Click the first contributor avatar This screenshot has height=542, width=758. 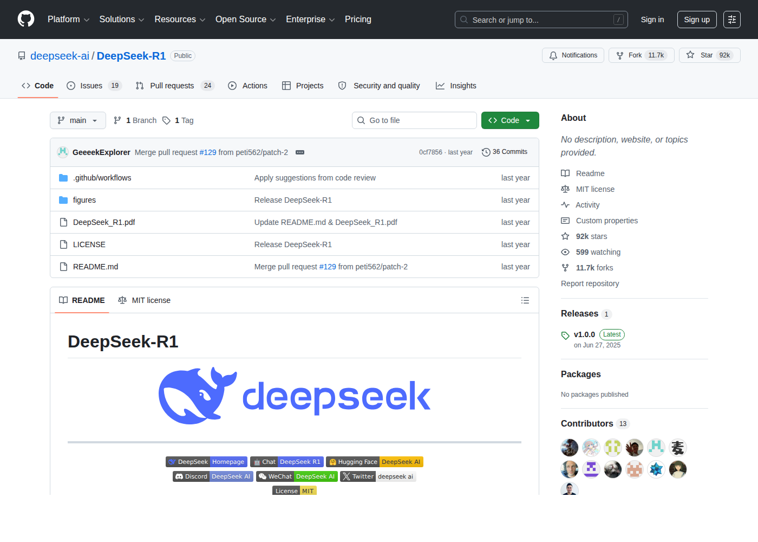point(570,448)
